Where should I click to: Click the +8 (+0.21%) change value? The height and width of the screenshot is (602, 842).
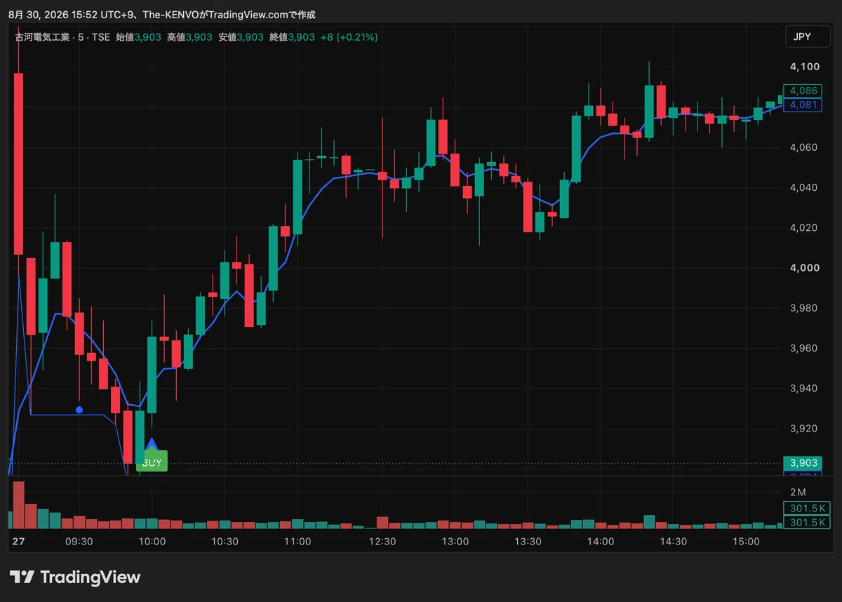coord(349,37)
